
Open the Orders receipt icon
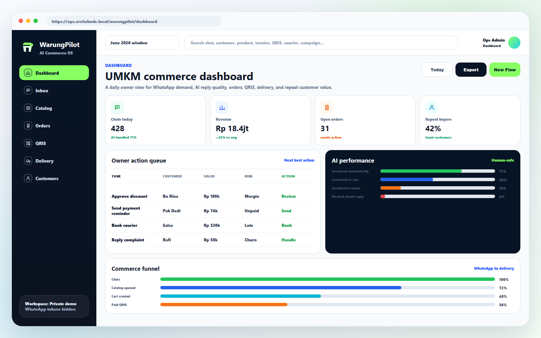coord(28,126)
